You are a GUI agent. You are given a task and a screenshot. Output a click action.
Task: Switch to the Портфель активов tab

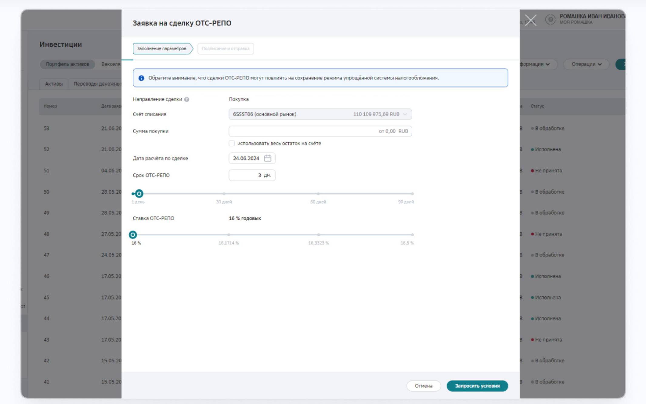67,64
